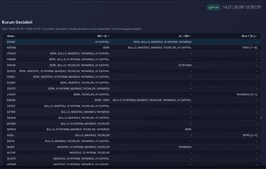Click EGSER SAT→AL institutions cell
The width and height of the screenshot is (266, 169).
85,83
